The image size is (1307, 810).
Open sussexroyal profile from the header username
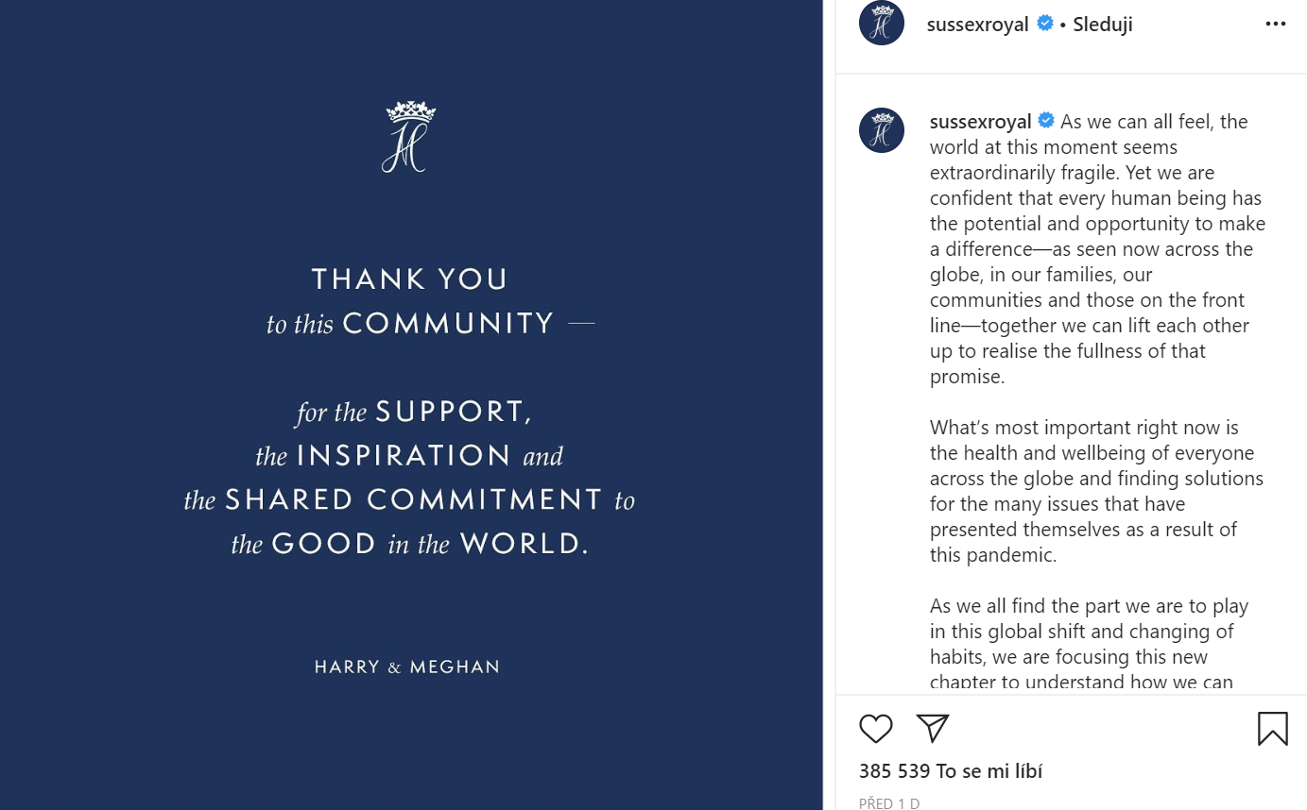tap(977, 25)
